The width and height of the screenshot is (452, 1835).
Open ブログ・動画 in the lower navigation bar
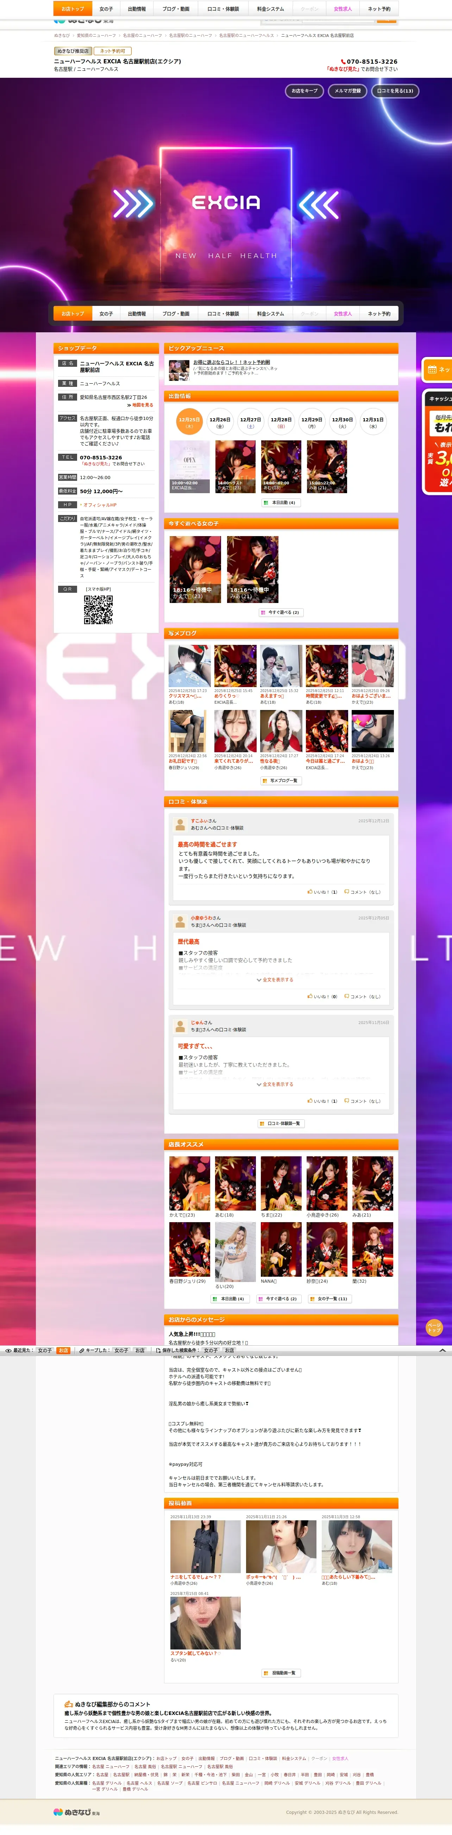[176, 313]
